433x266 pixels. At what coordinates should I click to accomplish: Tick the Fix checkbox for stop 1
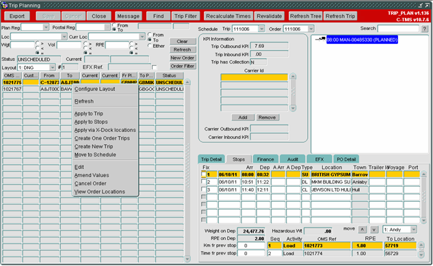(x=204, y=174)
